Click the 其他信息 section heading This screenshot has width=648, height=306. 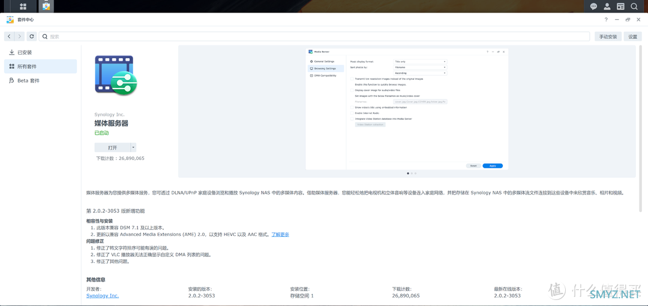tap(96, 280)
